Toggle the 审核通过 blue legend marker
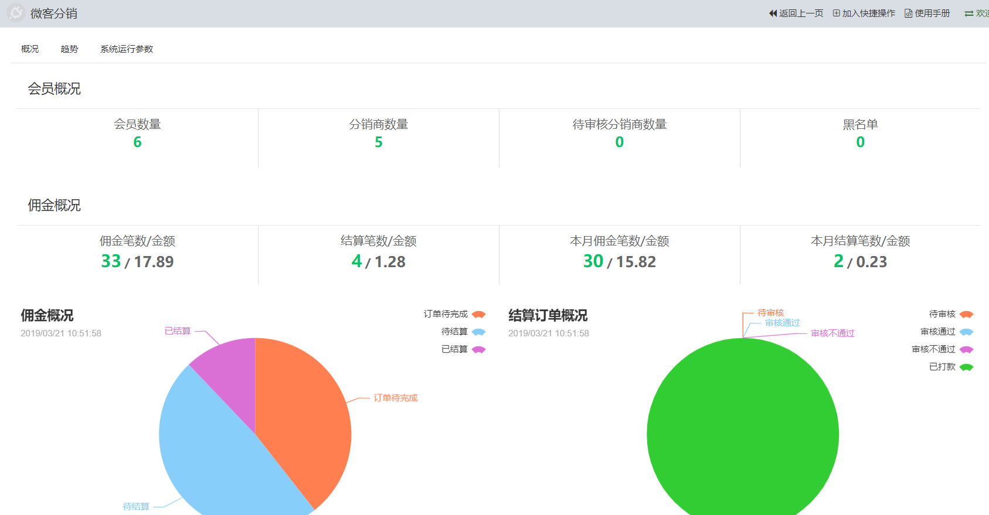This screenshot has width=989, height=515. 966,332
